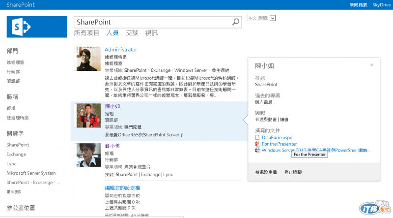Filter by job title 經理
This screenshot has width=393, height=218.
coord(11,108)
